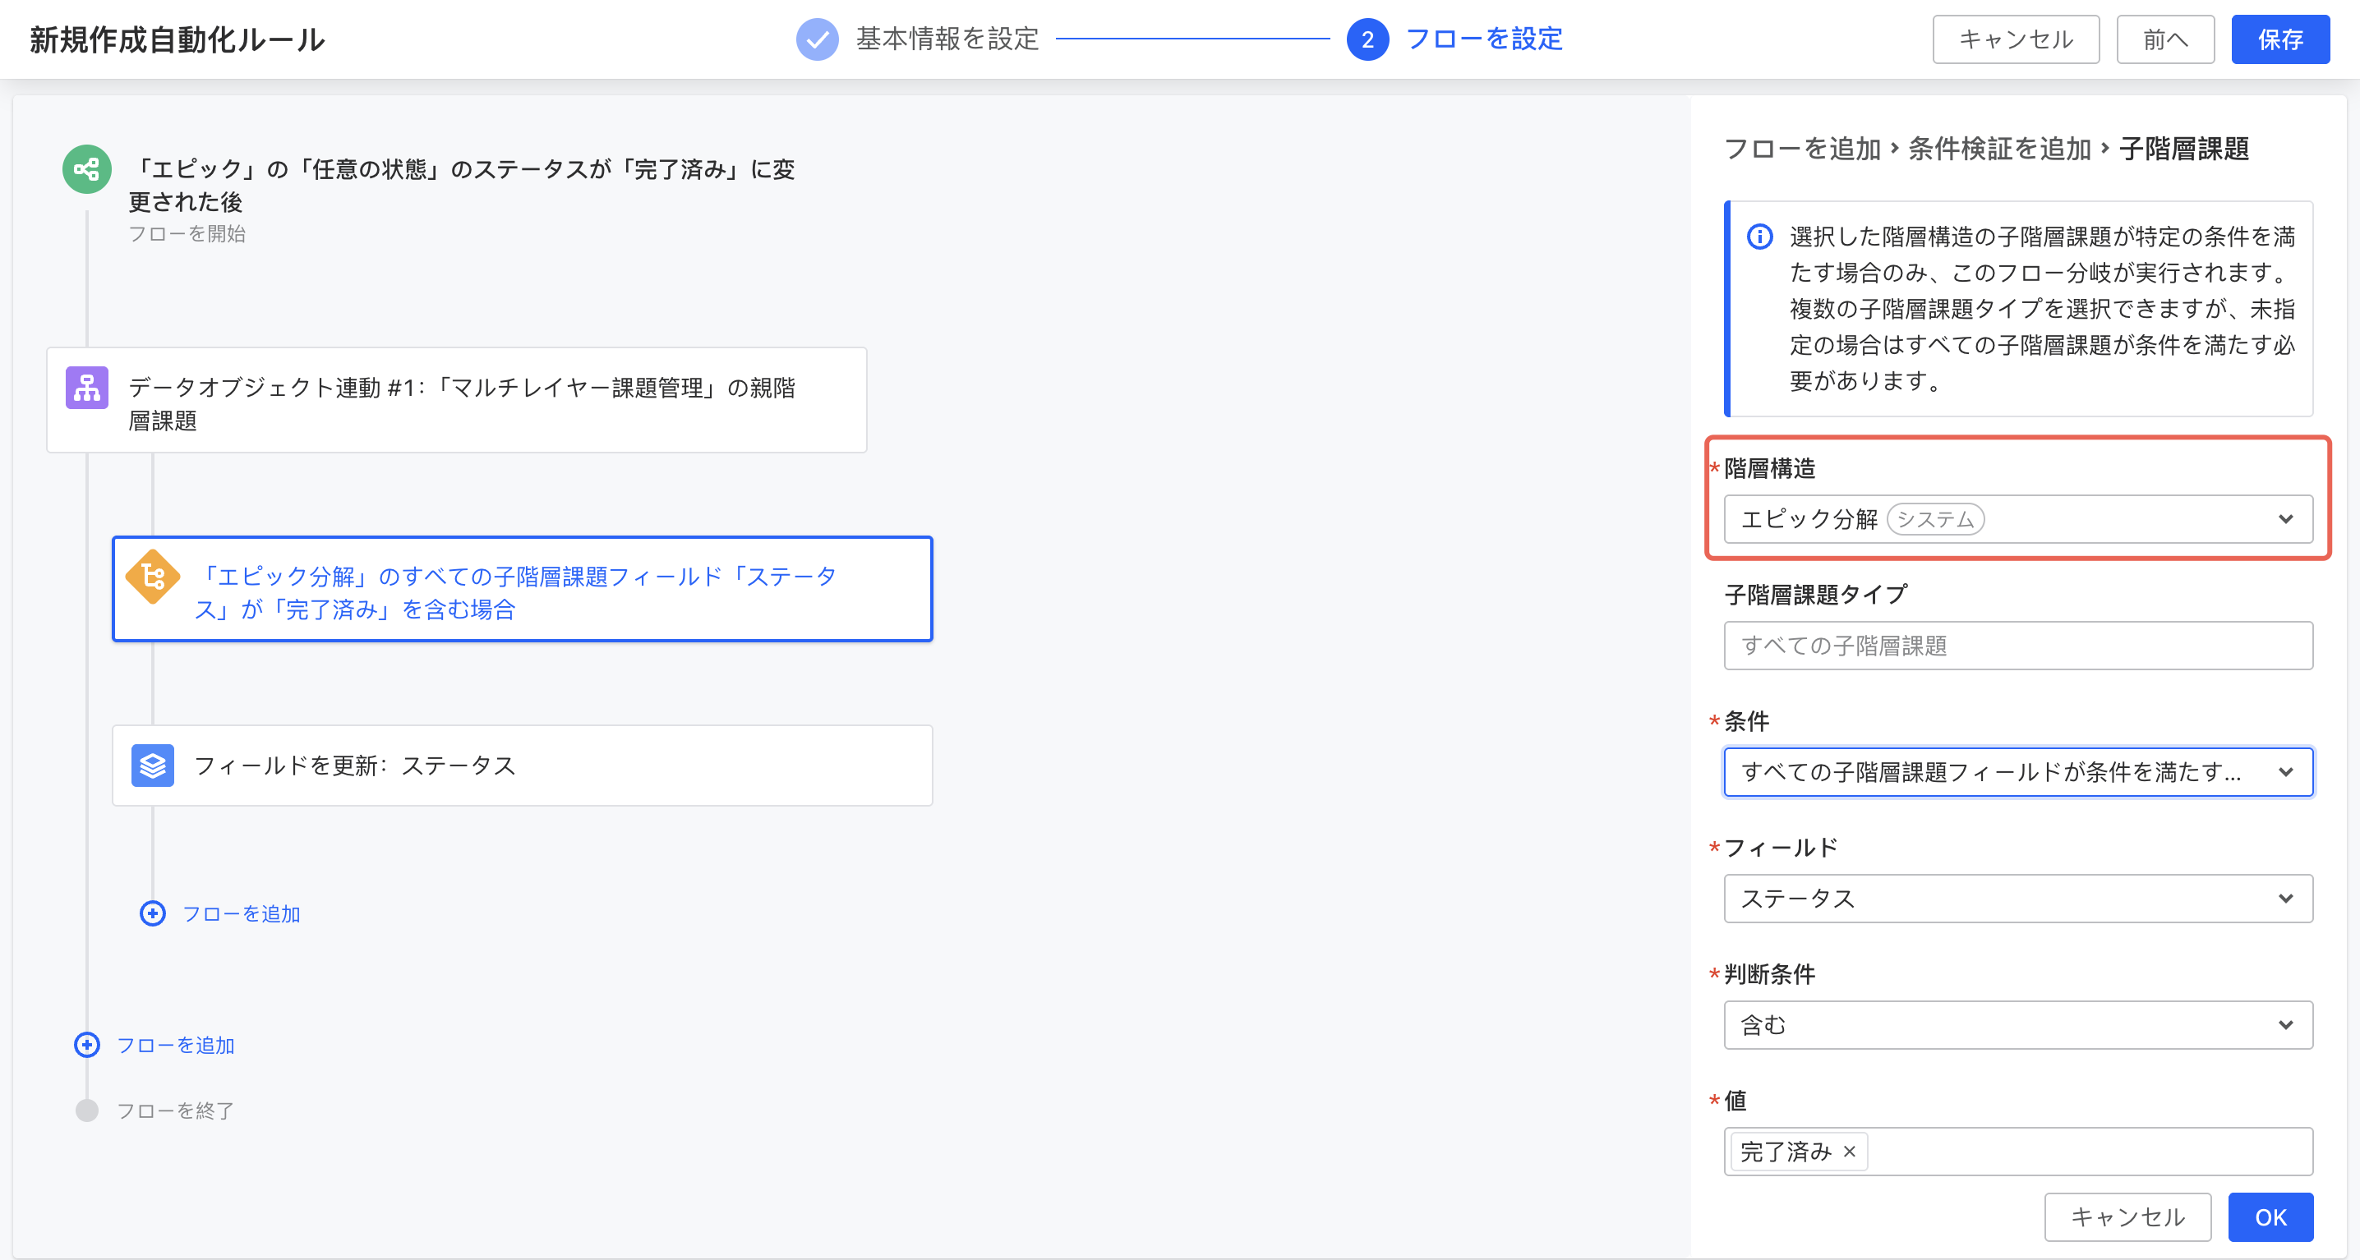2360x1260 pixels.
Task: Open the 判断条件 dropdown showing 含む
Action: (x=2017, y=1024)
